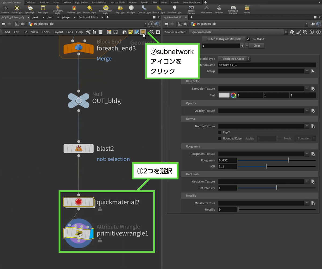
Task: Open the Material Type dropdown
Action: (234, 59)
